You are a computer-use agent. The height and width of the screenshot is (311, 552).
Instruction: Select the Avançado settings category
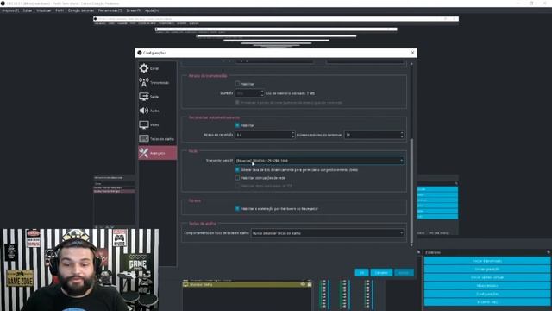tap(157, 153)
